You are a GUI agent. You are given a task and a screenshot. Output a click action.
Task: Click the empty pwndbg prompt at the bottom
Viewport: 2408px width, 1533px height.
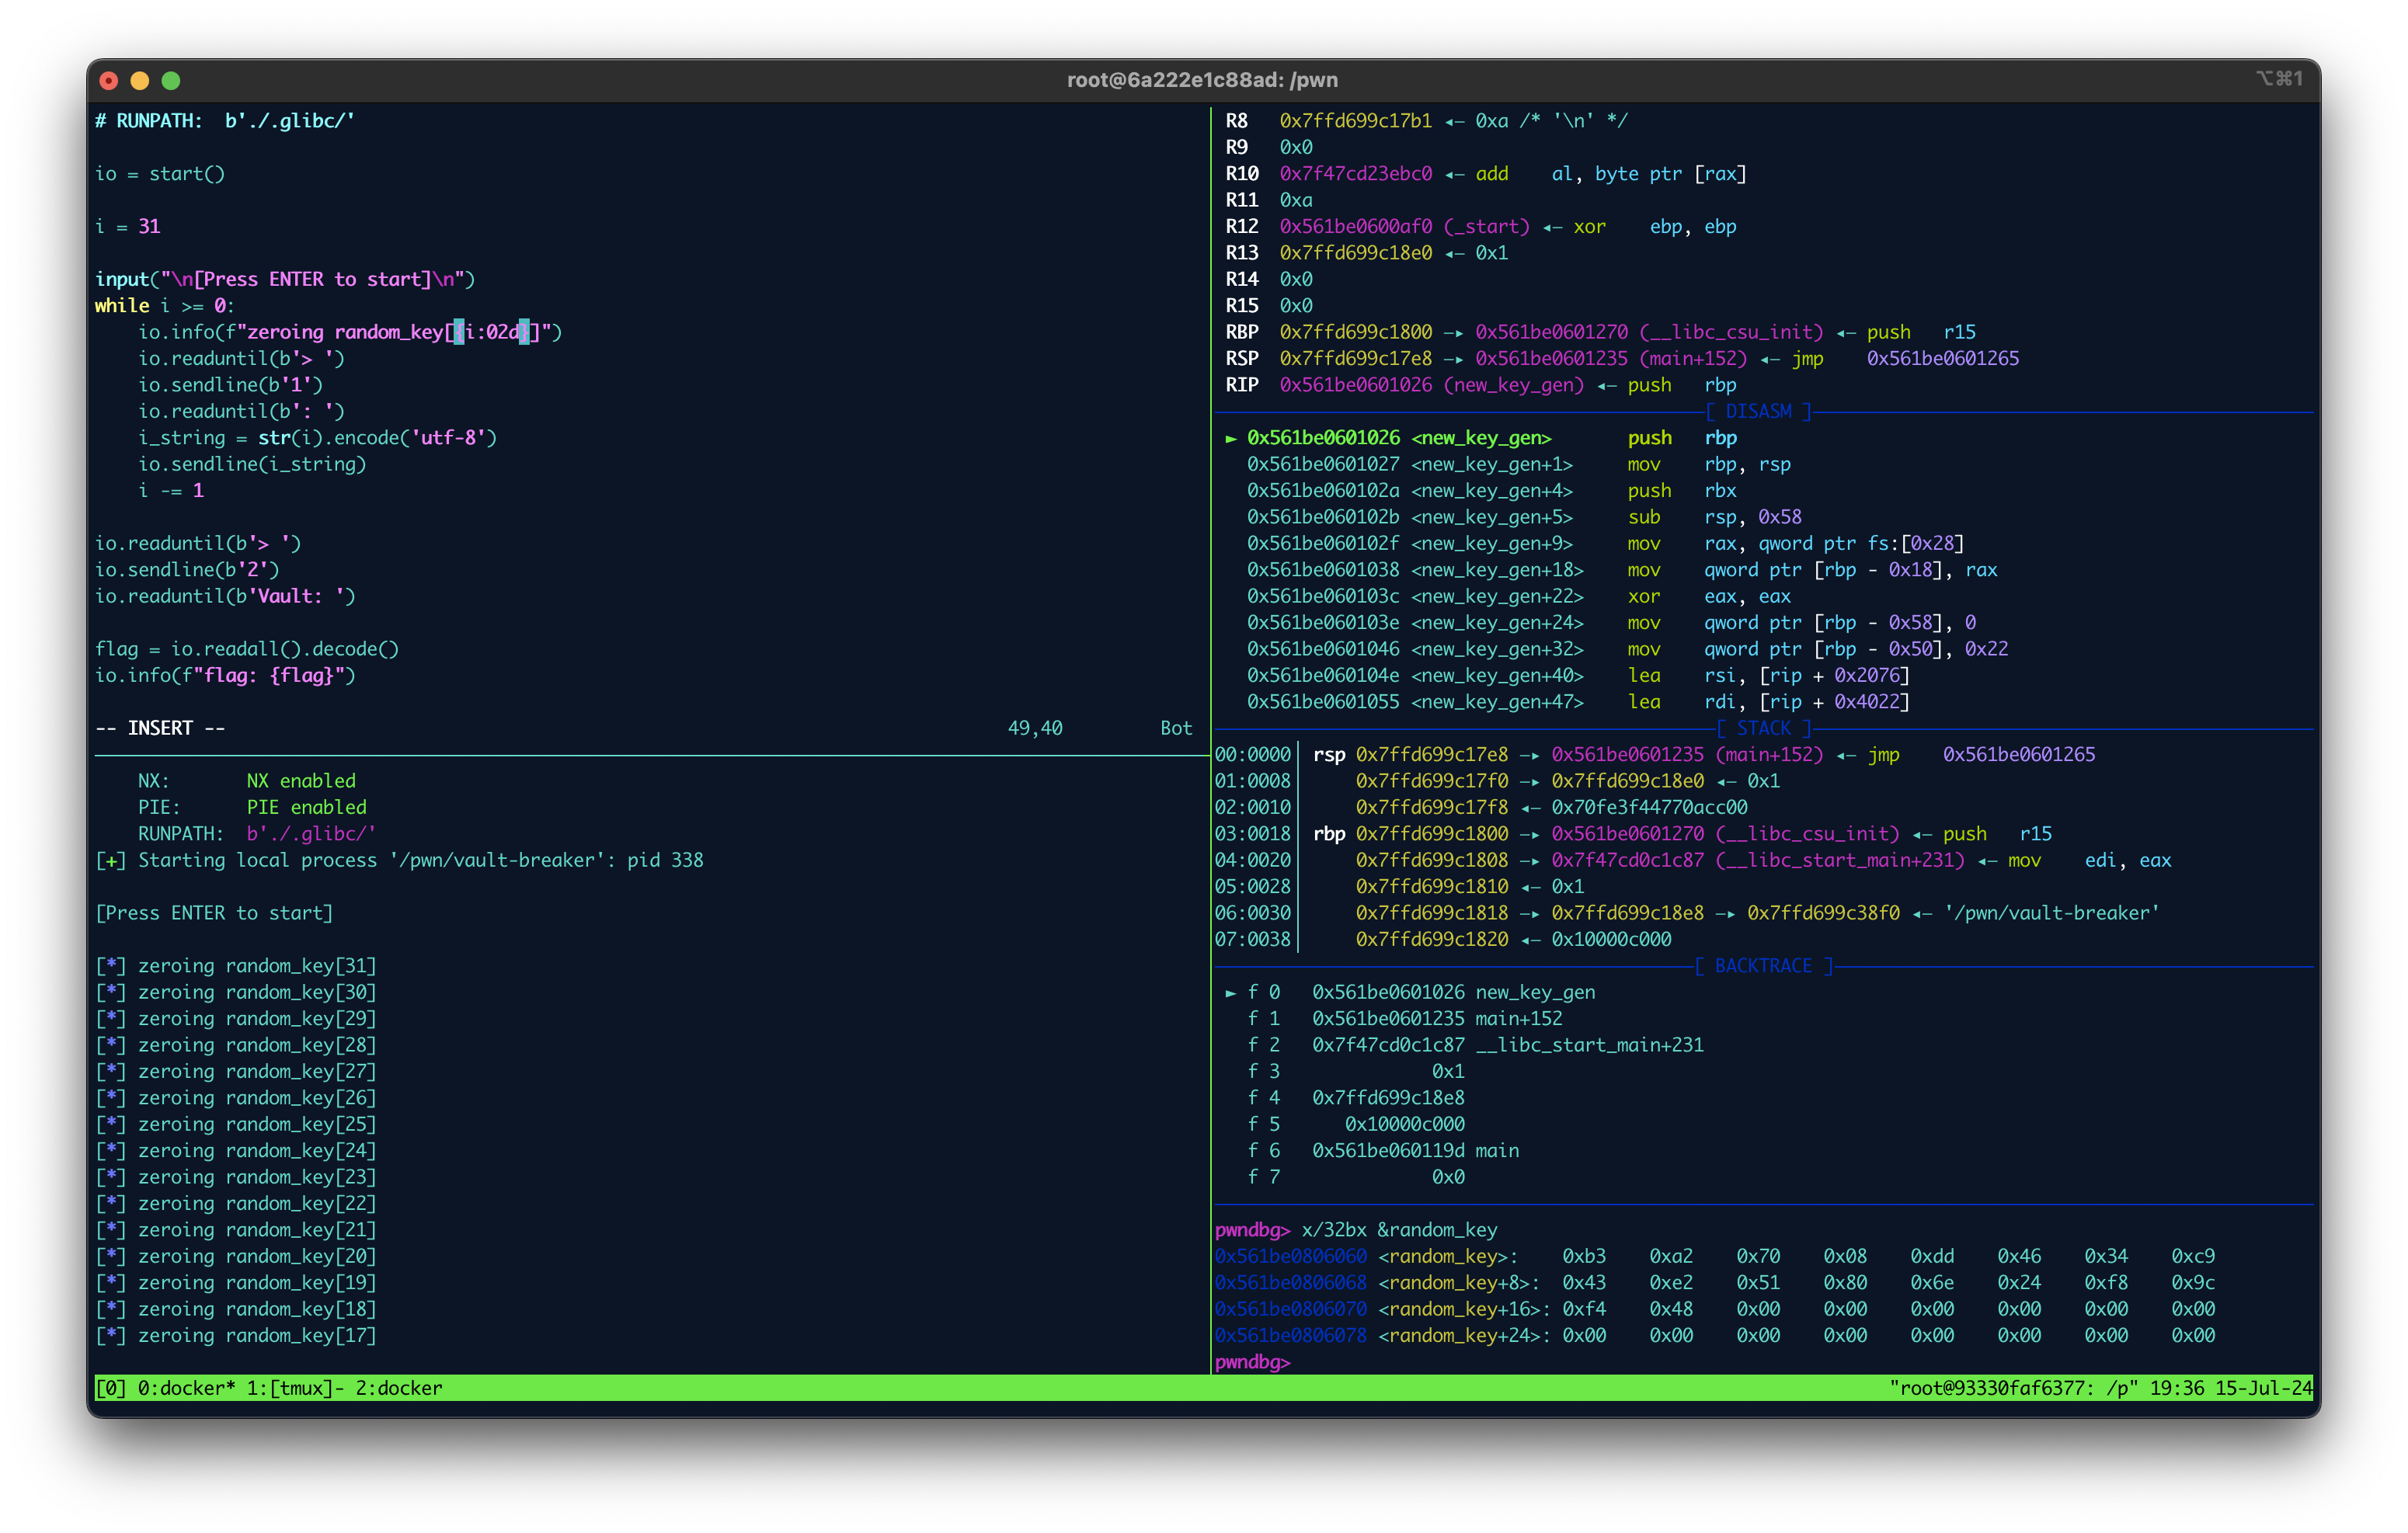(x=1253, y=1362)
